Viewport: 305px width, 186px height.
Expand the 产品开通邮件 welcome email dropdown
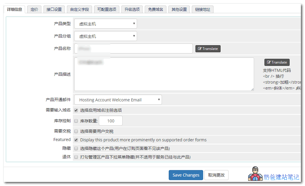[x=118, y=100]
